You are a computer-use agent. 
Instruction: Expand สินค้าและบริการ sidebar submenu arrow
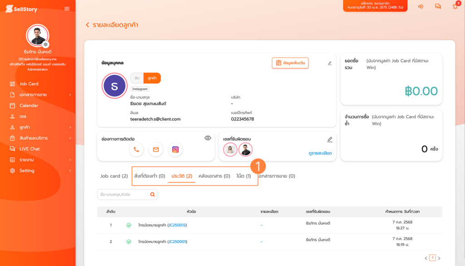click(70, 138)
